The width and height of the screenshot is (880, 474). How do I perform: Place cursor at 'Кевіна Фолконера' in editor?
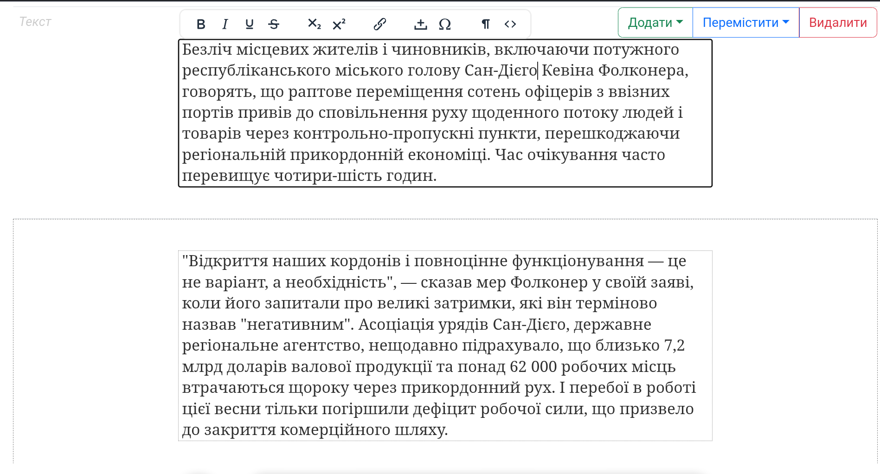615,70
